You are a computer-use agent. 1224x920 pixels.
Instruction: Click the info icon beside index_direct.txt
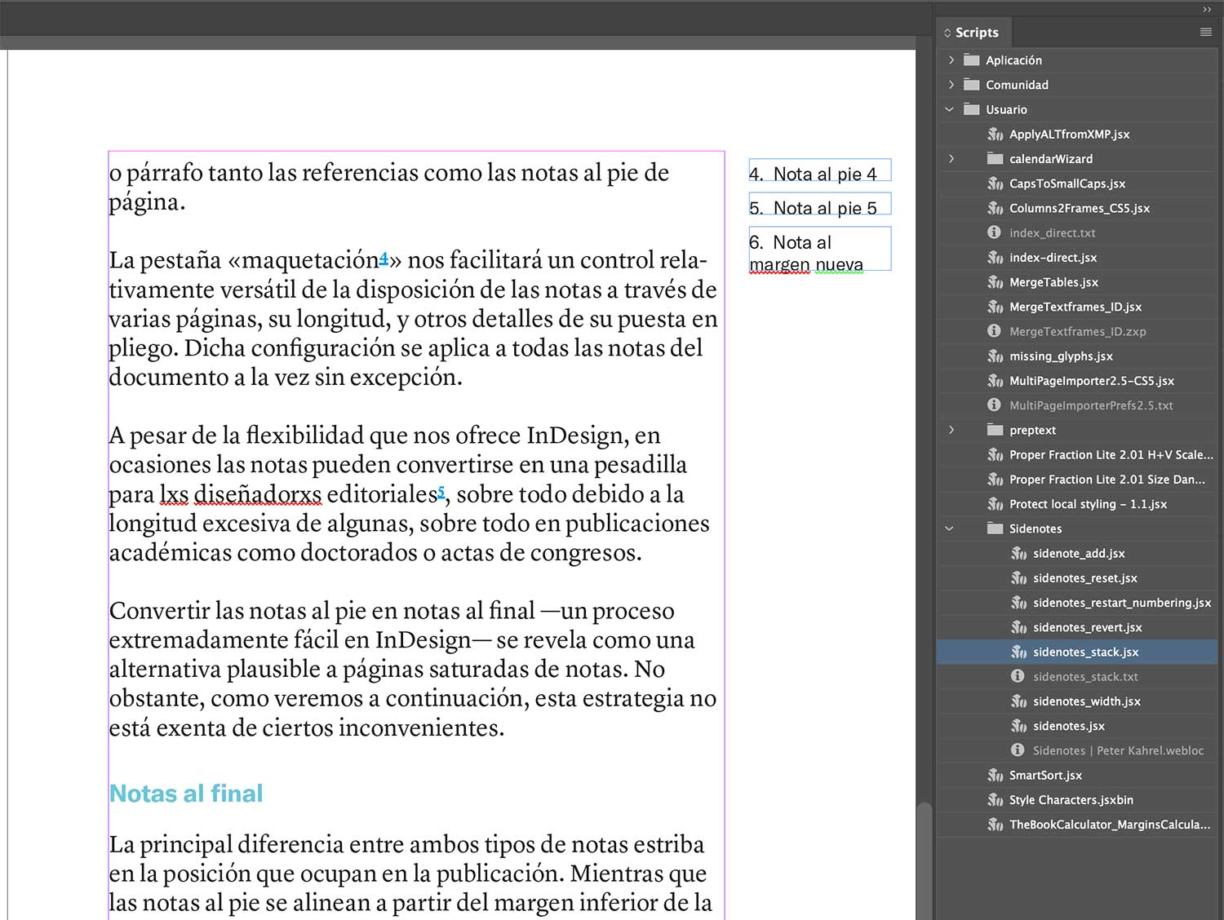[994, 232]
